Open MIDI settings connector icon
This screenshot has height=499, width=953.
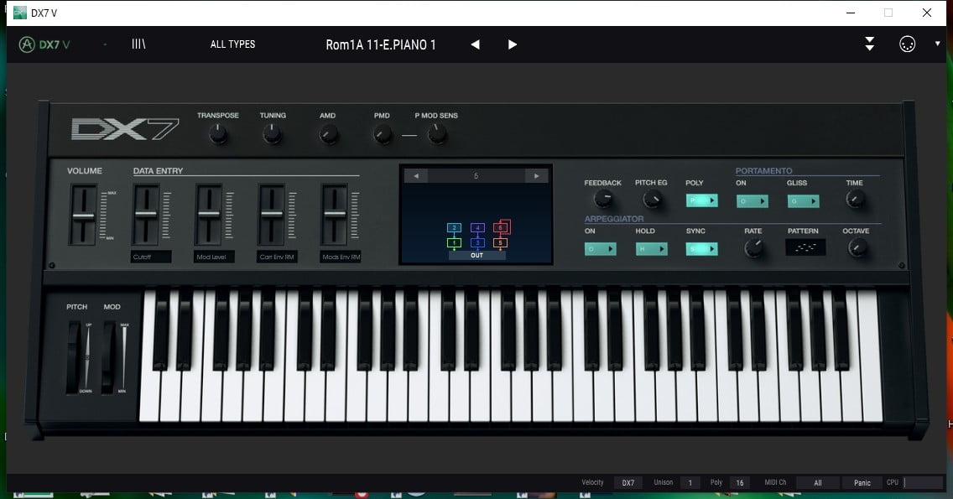click(x=907, y=44)
